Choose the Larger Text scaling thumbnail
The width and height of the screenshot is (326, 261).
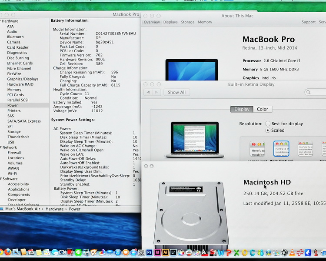coord(257,149)
